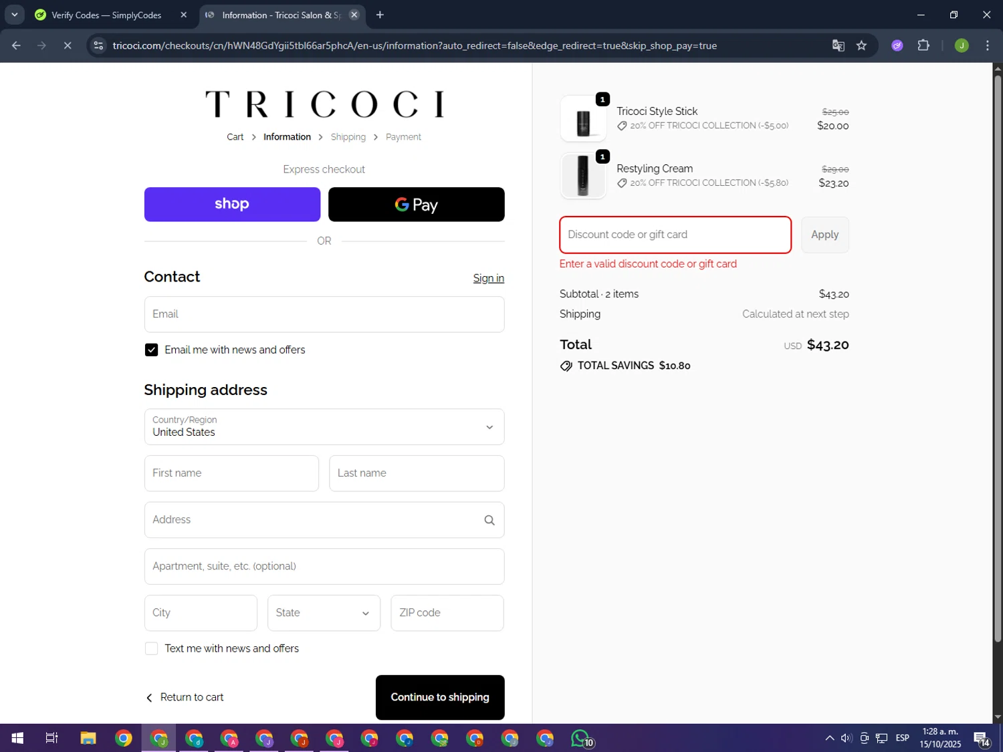This screenshot has width=1003, height=752.
Task: Expand the Country/Region dropdown
Action: pos(324,426)
